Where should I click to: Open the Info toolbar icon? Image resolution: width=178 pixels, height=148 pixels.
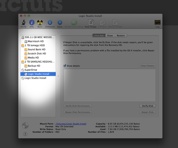(32, 22)
